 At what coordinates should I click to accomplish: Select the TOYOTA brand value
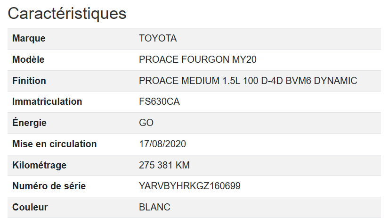click(x=158, y=39)
